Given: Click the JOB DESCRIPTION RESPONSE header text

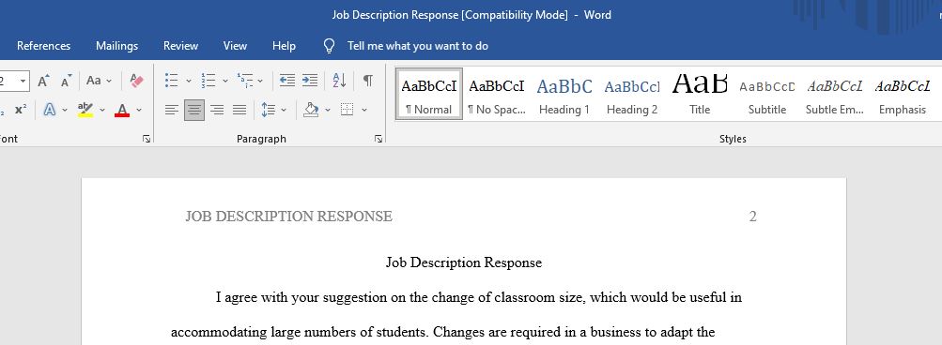Looking at the screenshot, I should pos(288,217).
